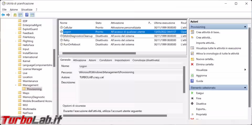This screenshot has width=252, height=125.
Task: Select the MemoryDiagnostic folder
Action: point(34,97)
